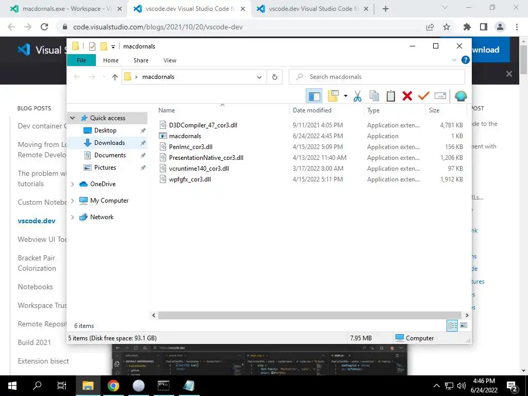The width and height of the screenshot is (528, 396).
Task: Click the Search macdornals field
Action: tap(377, 77)
